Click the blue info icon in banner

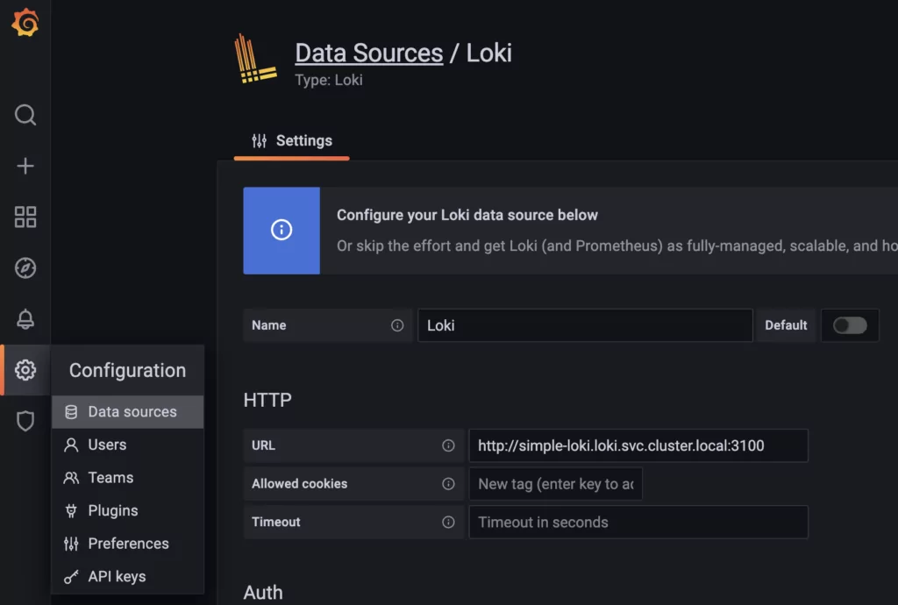[282, 230]
